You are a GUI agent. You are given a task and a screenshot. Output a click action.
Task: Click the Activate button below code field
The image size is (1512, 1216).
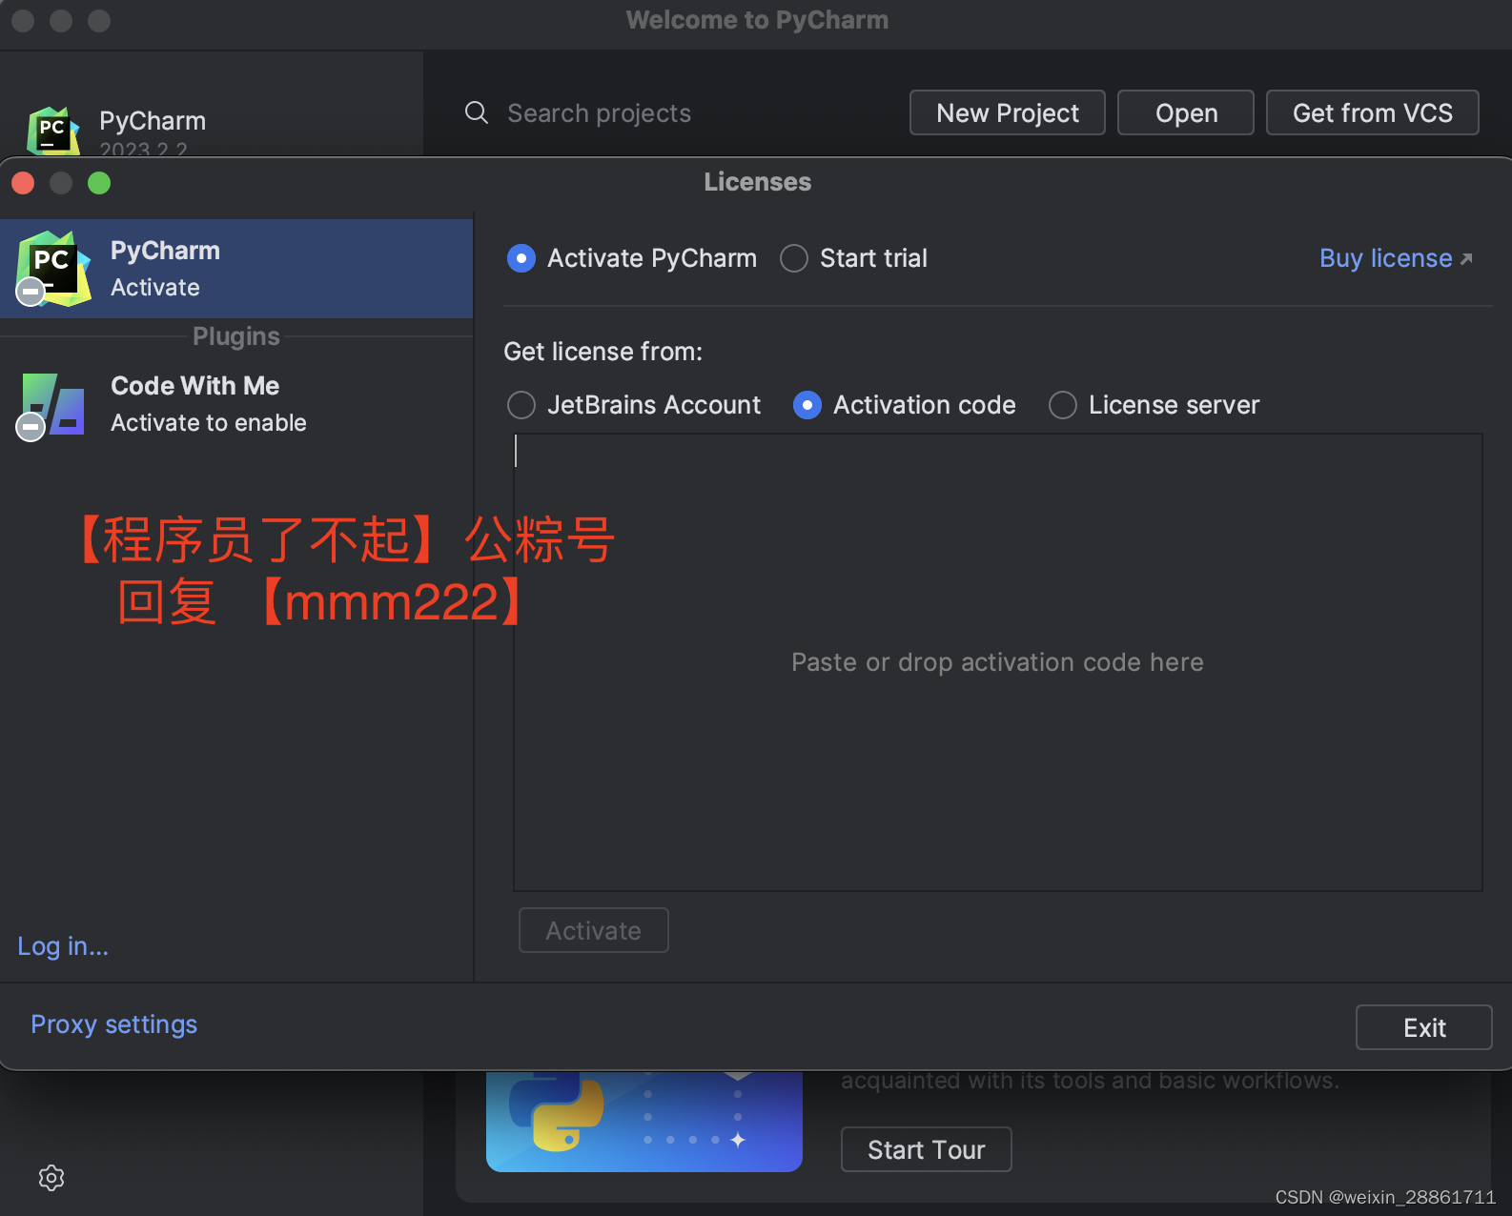tap(594, 930)
